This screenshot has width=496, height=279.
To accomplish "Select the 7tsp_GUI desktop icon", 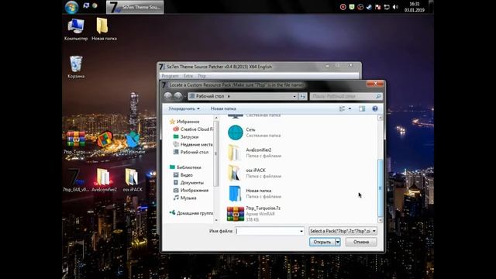I will [x=76, y=181].
